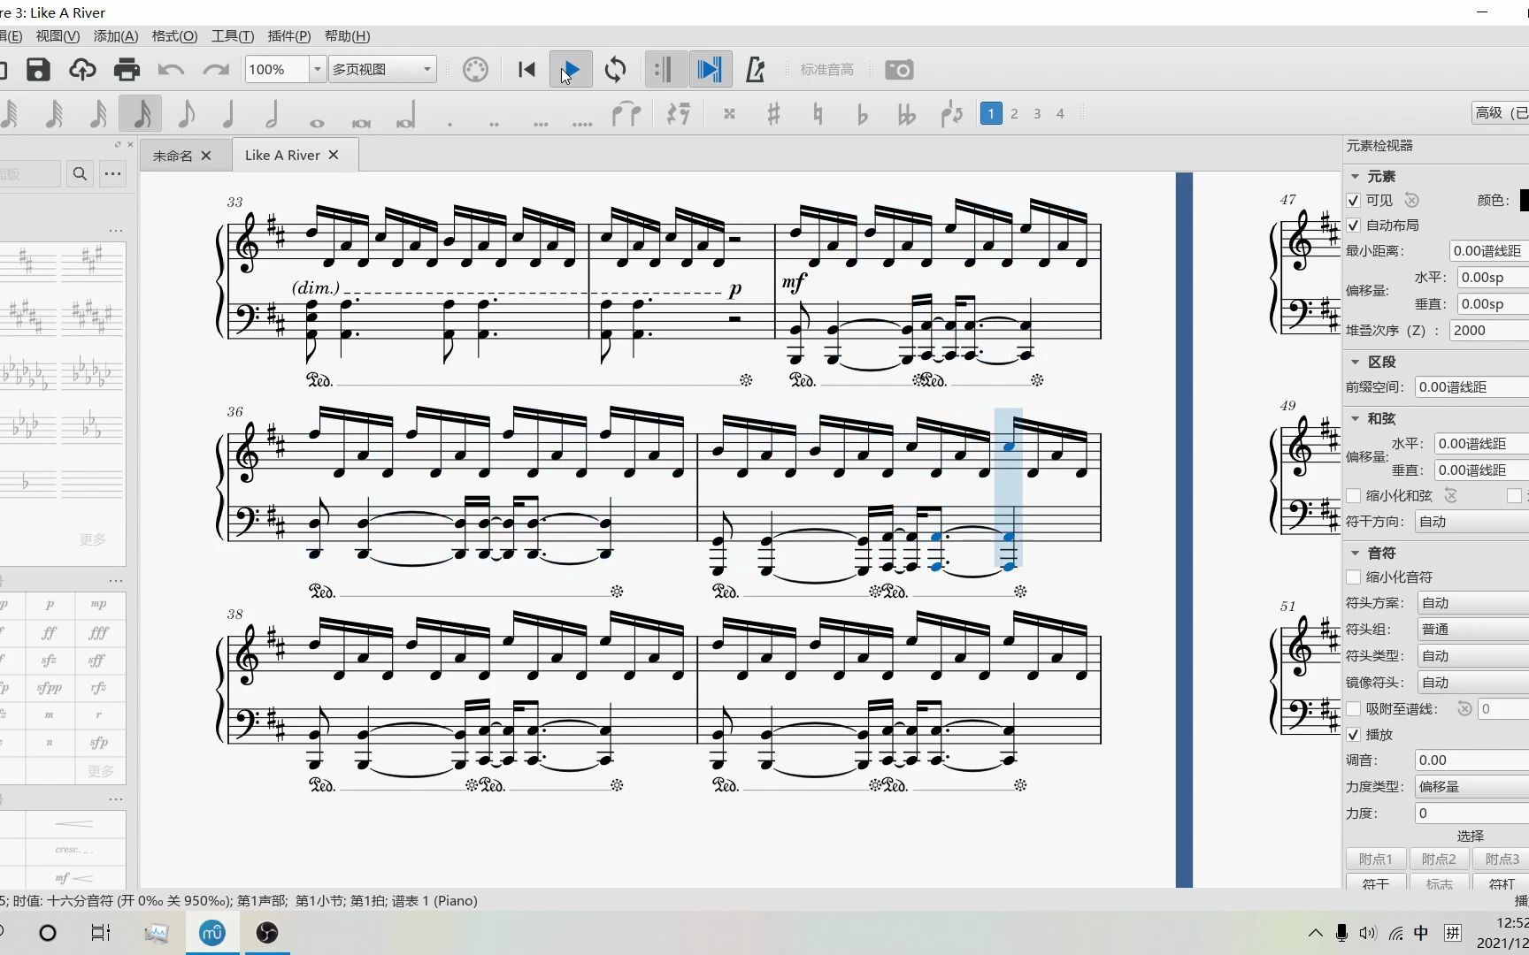Open the 格式(O) menu
Image resolution: width=1529 pixels, height=955 pixels.
coord(174,36)
